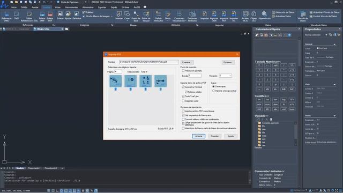
Task: Click the Nombre file path field
Action: (149, 62)
